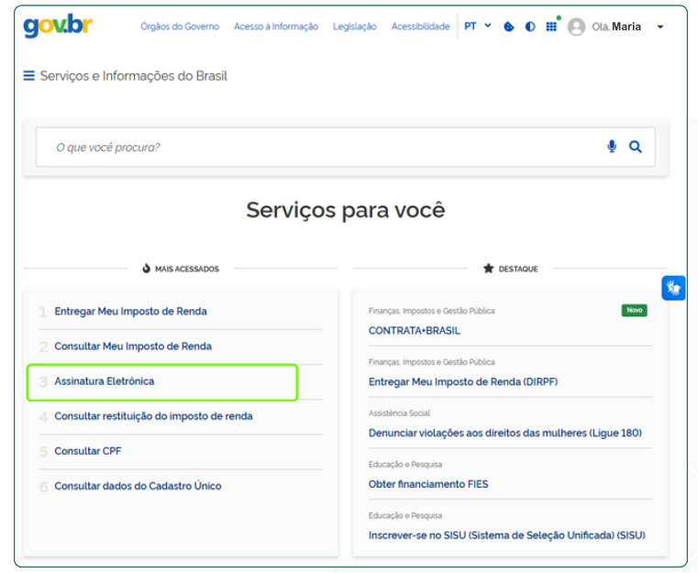Open Inscrever-se no SISU link

507,535
